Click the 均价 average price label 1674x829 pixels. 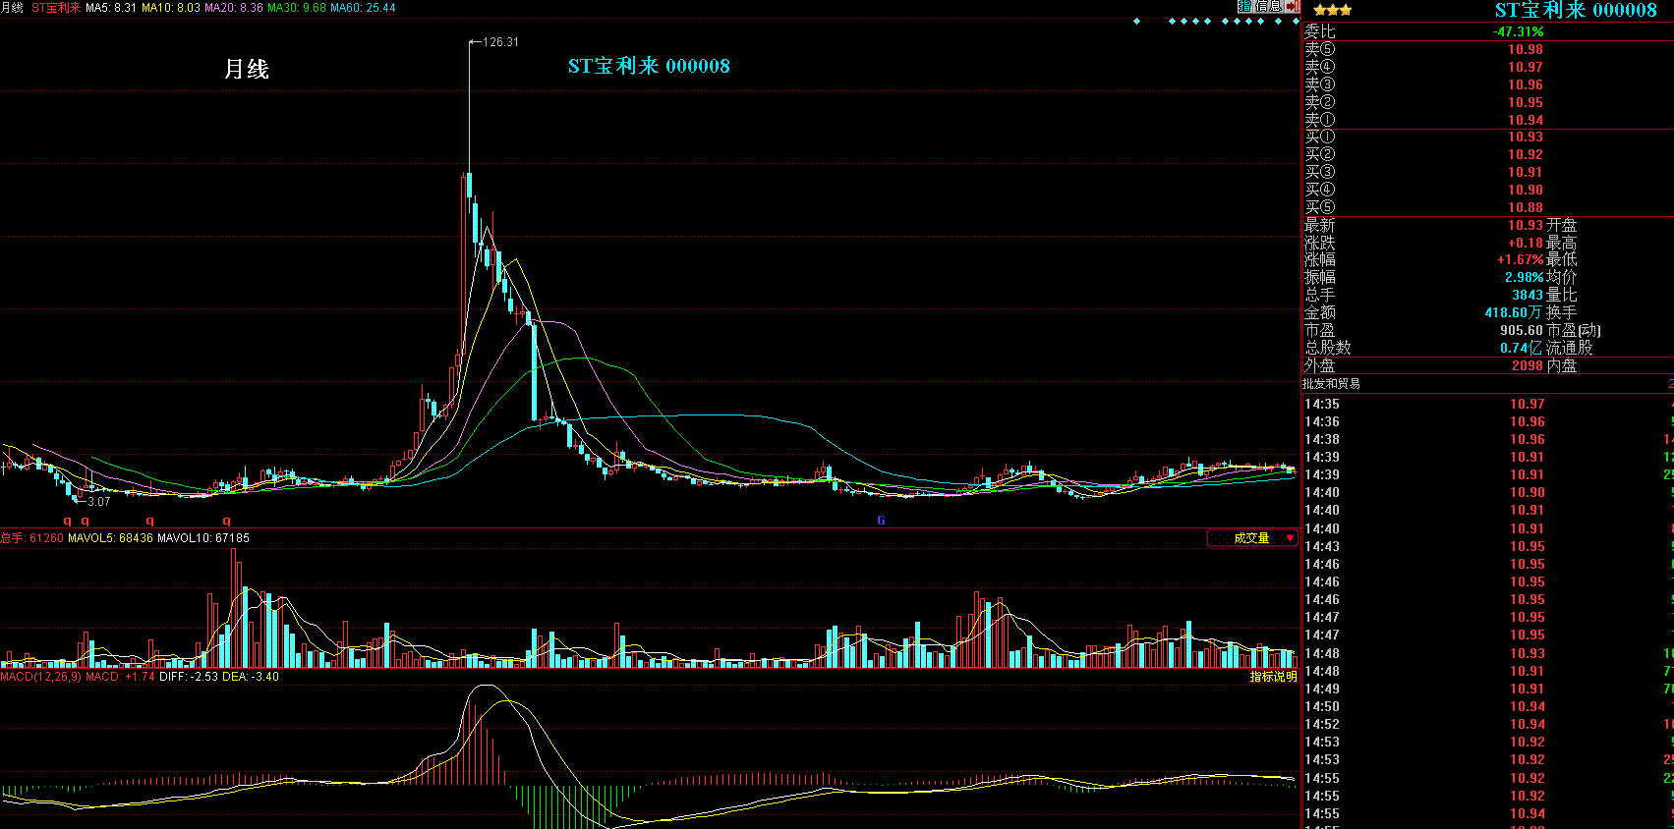click(x=1562, y=278)
